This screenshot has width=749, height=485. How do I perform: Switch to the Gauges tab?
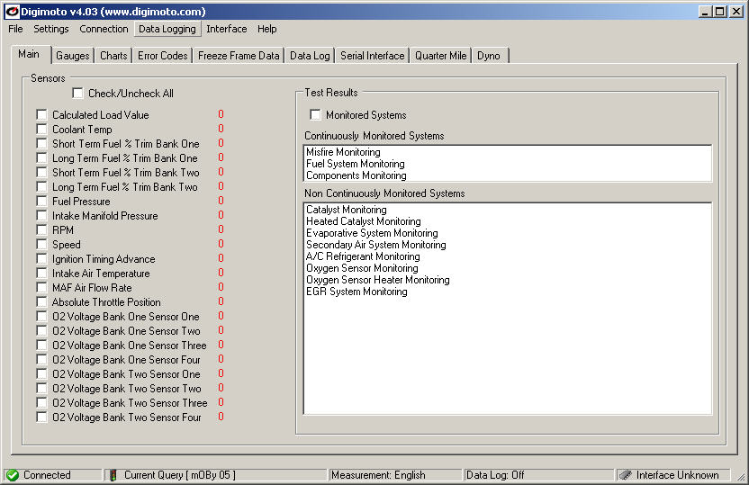[x=72, y=56]
